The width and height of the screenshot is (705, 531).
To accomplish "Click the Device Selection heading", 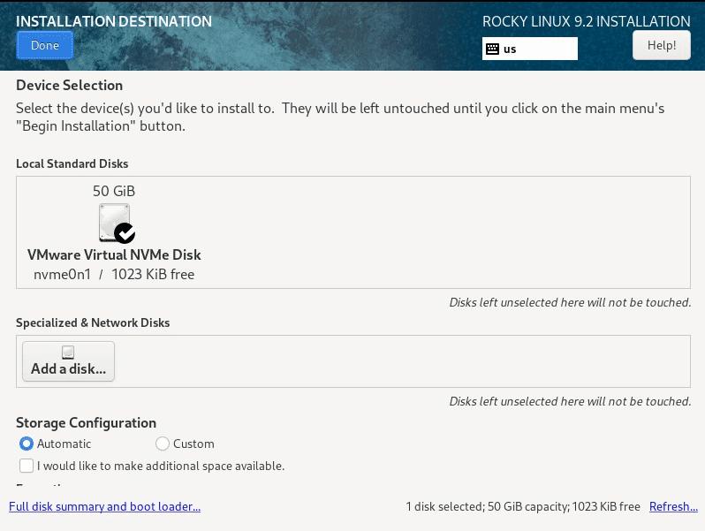I will point(69,86).
